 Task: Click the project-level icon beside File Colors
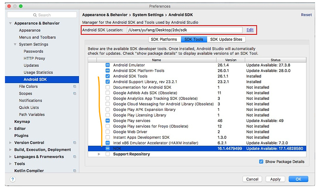(x=75, y=86)
